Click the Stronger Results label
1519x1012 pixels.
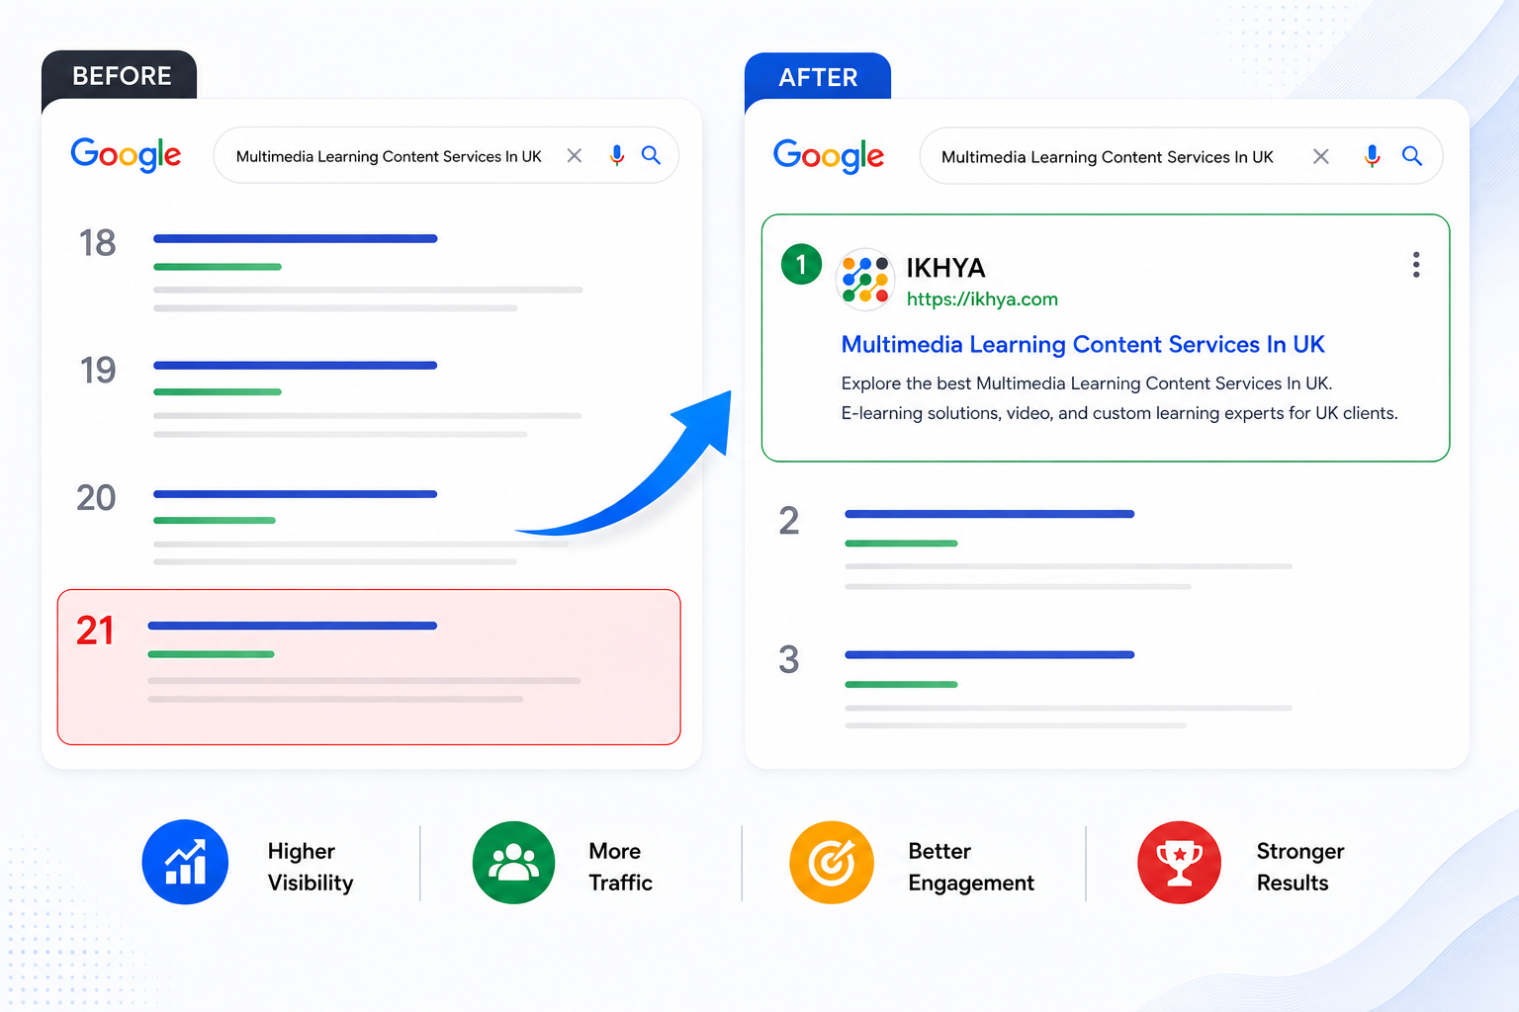1300,867
